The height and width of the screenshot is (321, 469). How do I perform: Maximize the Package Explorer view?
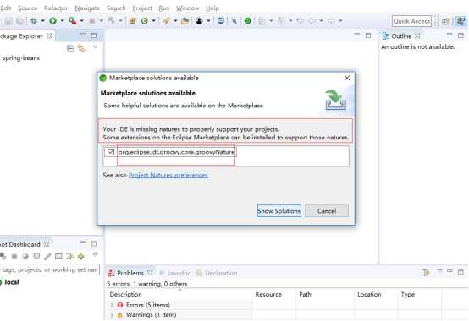click(94, 35)
